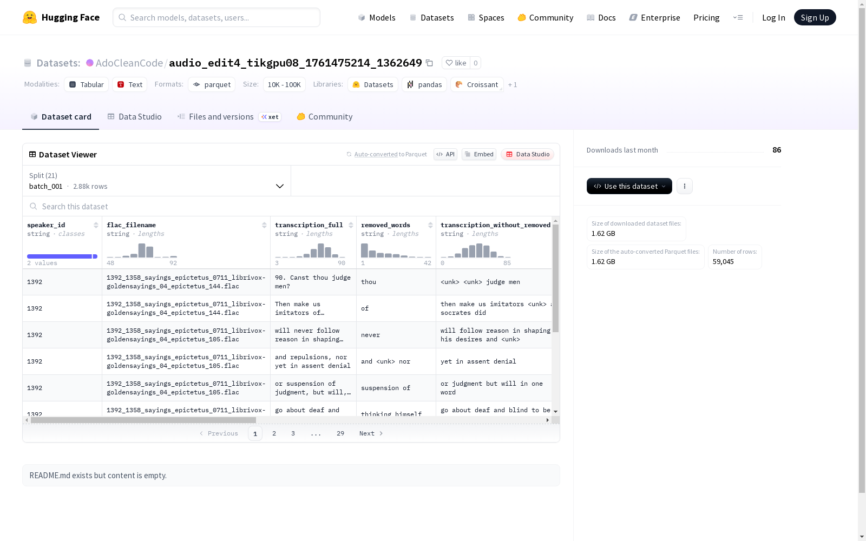Click the Auto-converted link
Screen dimensions: 866x541
tap(376, 154)
